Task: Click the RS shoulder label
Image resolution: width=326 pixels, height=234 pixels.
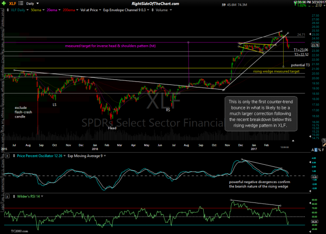Action: point(168,110)
